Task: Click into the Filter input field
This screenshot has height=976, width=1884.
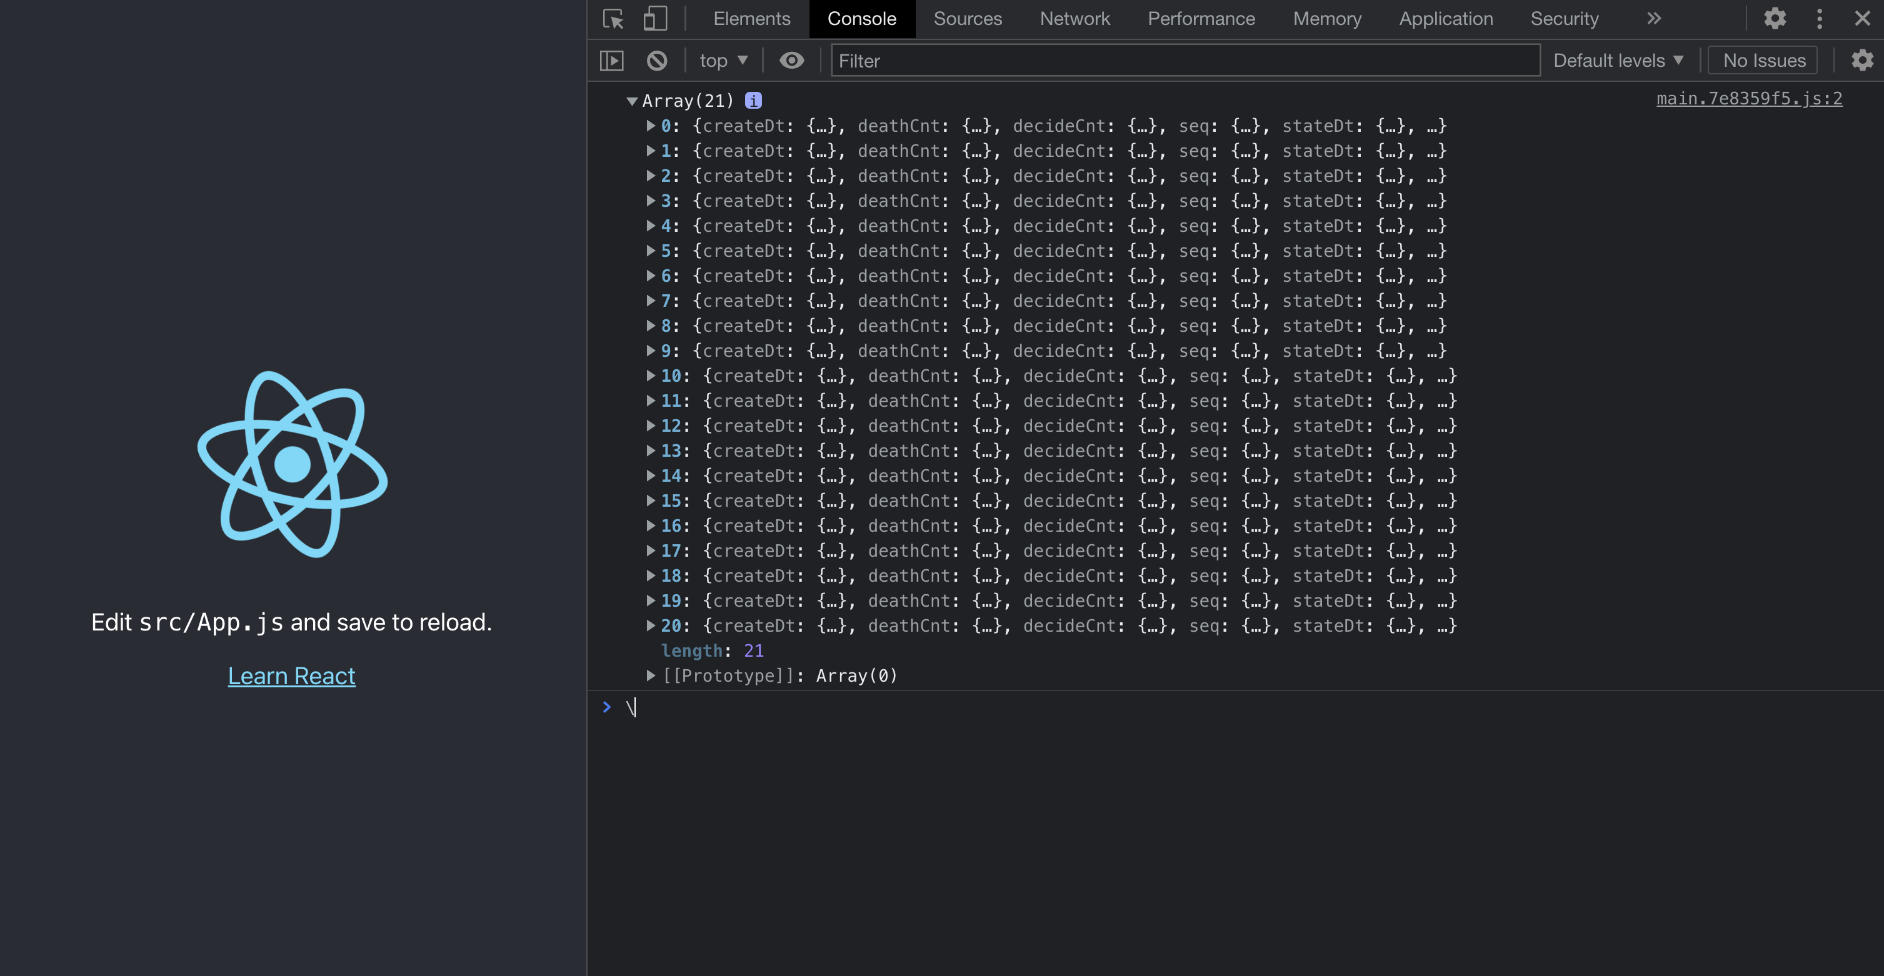Action: click(x=1185, y=61)
